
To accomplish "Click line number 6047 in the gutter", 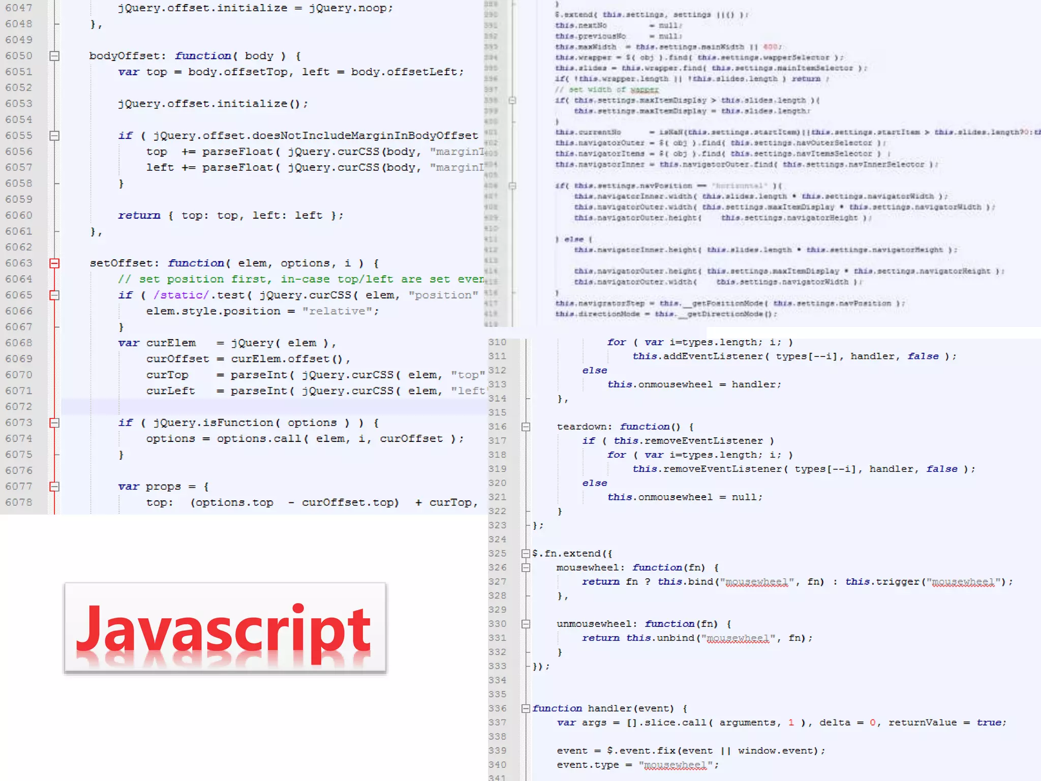I will [19, 8].
